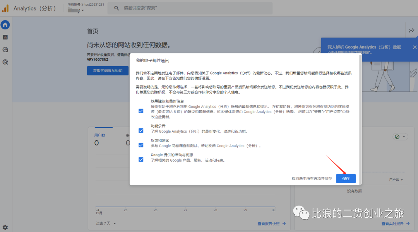418x232 pixels.
Task: Close the blue Google Analytics tip banner
Action: coord(415,47)
